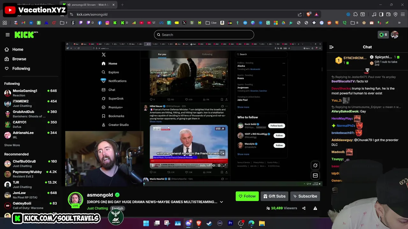Open iTAMEM2 channel in Following list
The height and width of the screenshot is (229, 408).
pyautogui.click(x=30, y=103)
